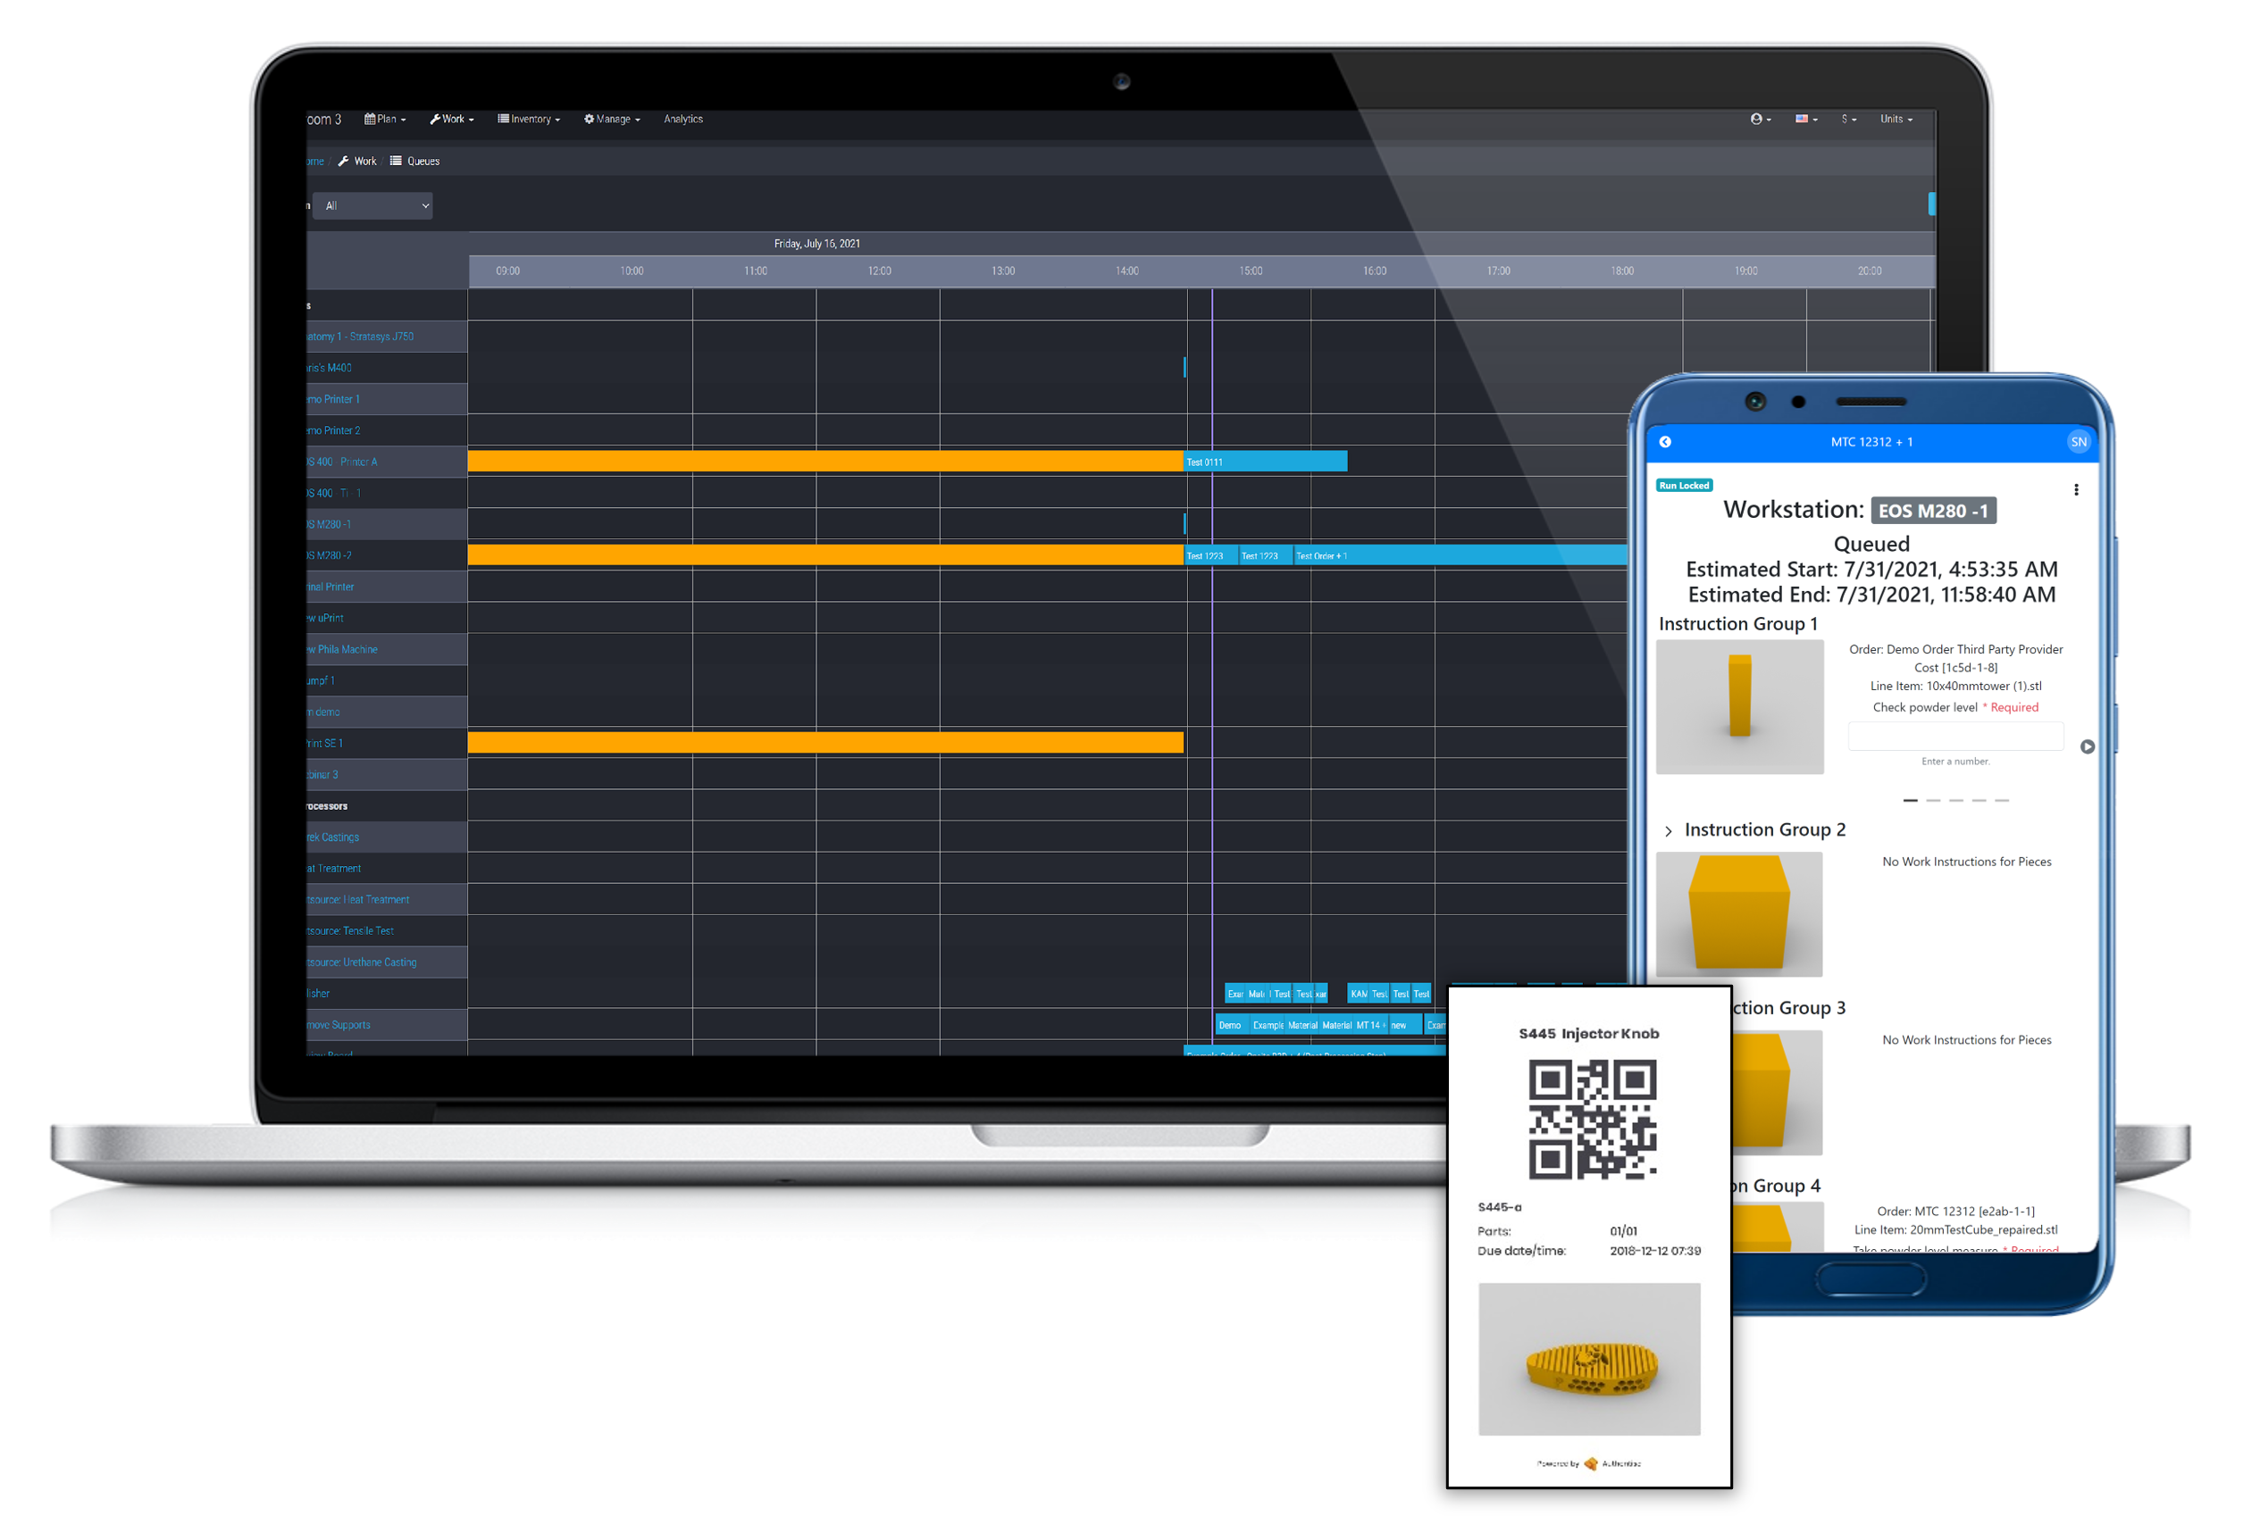Expand Instruction Group 2 chevron
Viewport: 2243px width, 1516px height.
(x=1669, y=831)
